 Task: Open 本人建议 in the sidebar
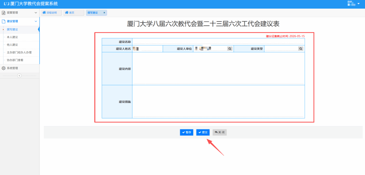tap(12, 37)
